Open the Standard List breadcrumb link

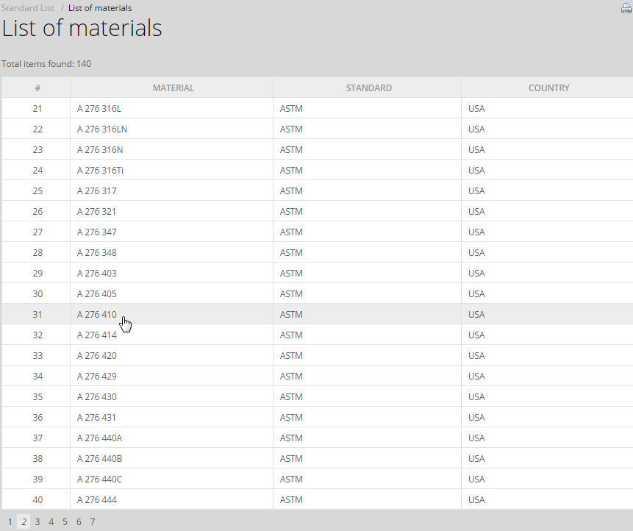27,8
